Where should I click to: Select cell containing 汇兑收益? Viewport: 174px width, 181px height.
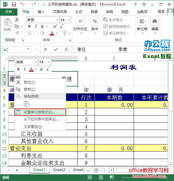click(43, 134)
